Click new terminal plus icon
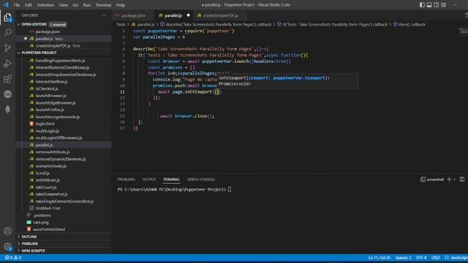 pyautogui.click(x=449, y=179)
